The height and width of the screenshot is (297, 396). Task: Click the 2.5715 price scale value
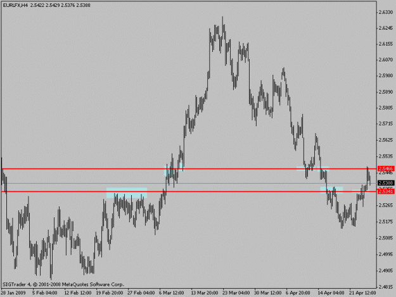pos(386,123)
